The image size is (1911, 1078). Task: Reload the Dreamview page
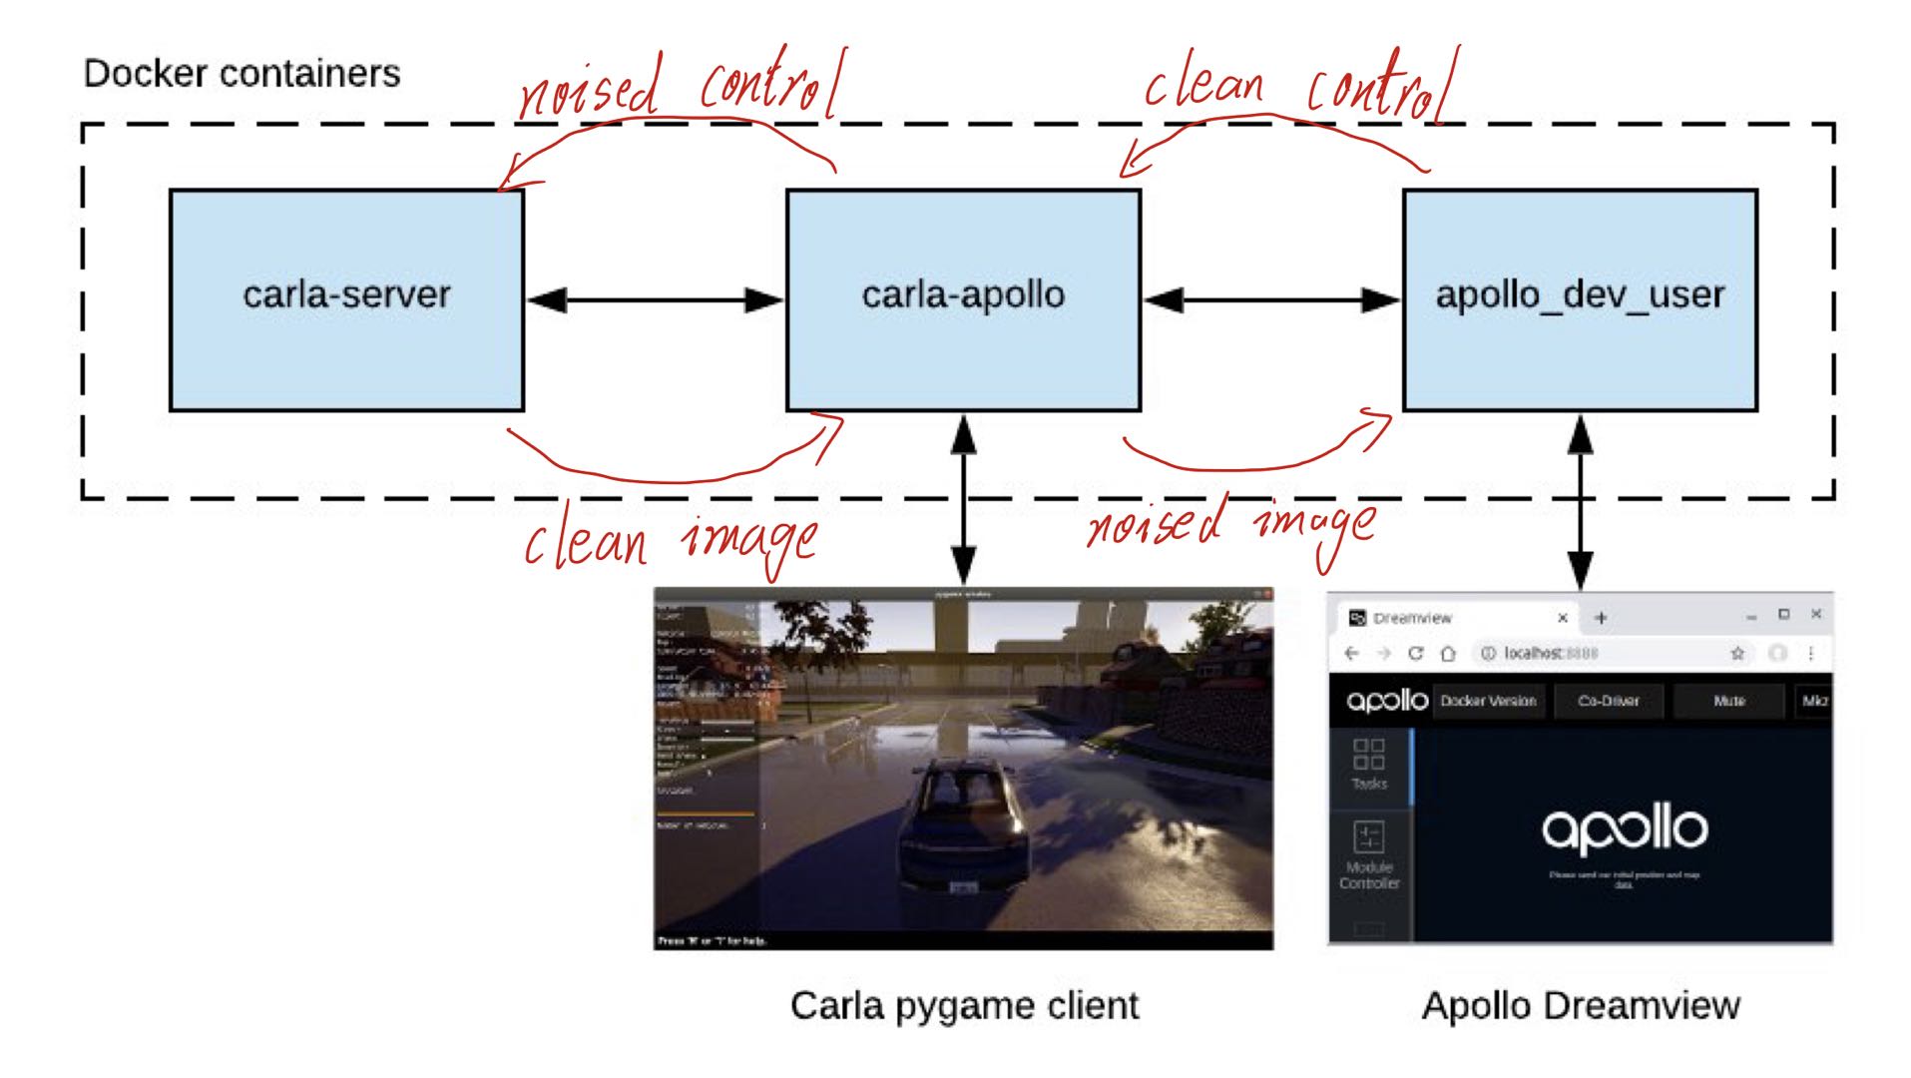click(x=1415, y=654)
